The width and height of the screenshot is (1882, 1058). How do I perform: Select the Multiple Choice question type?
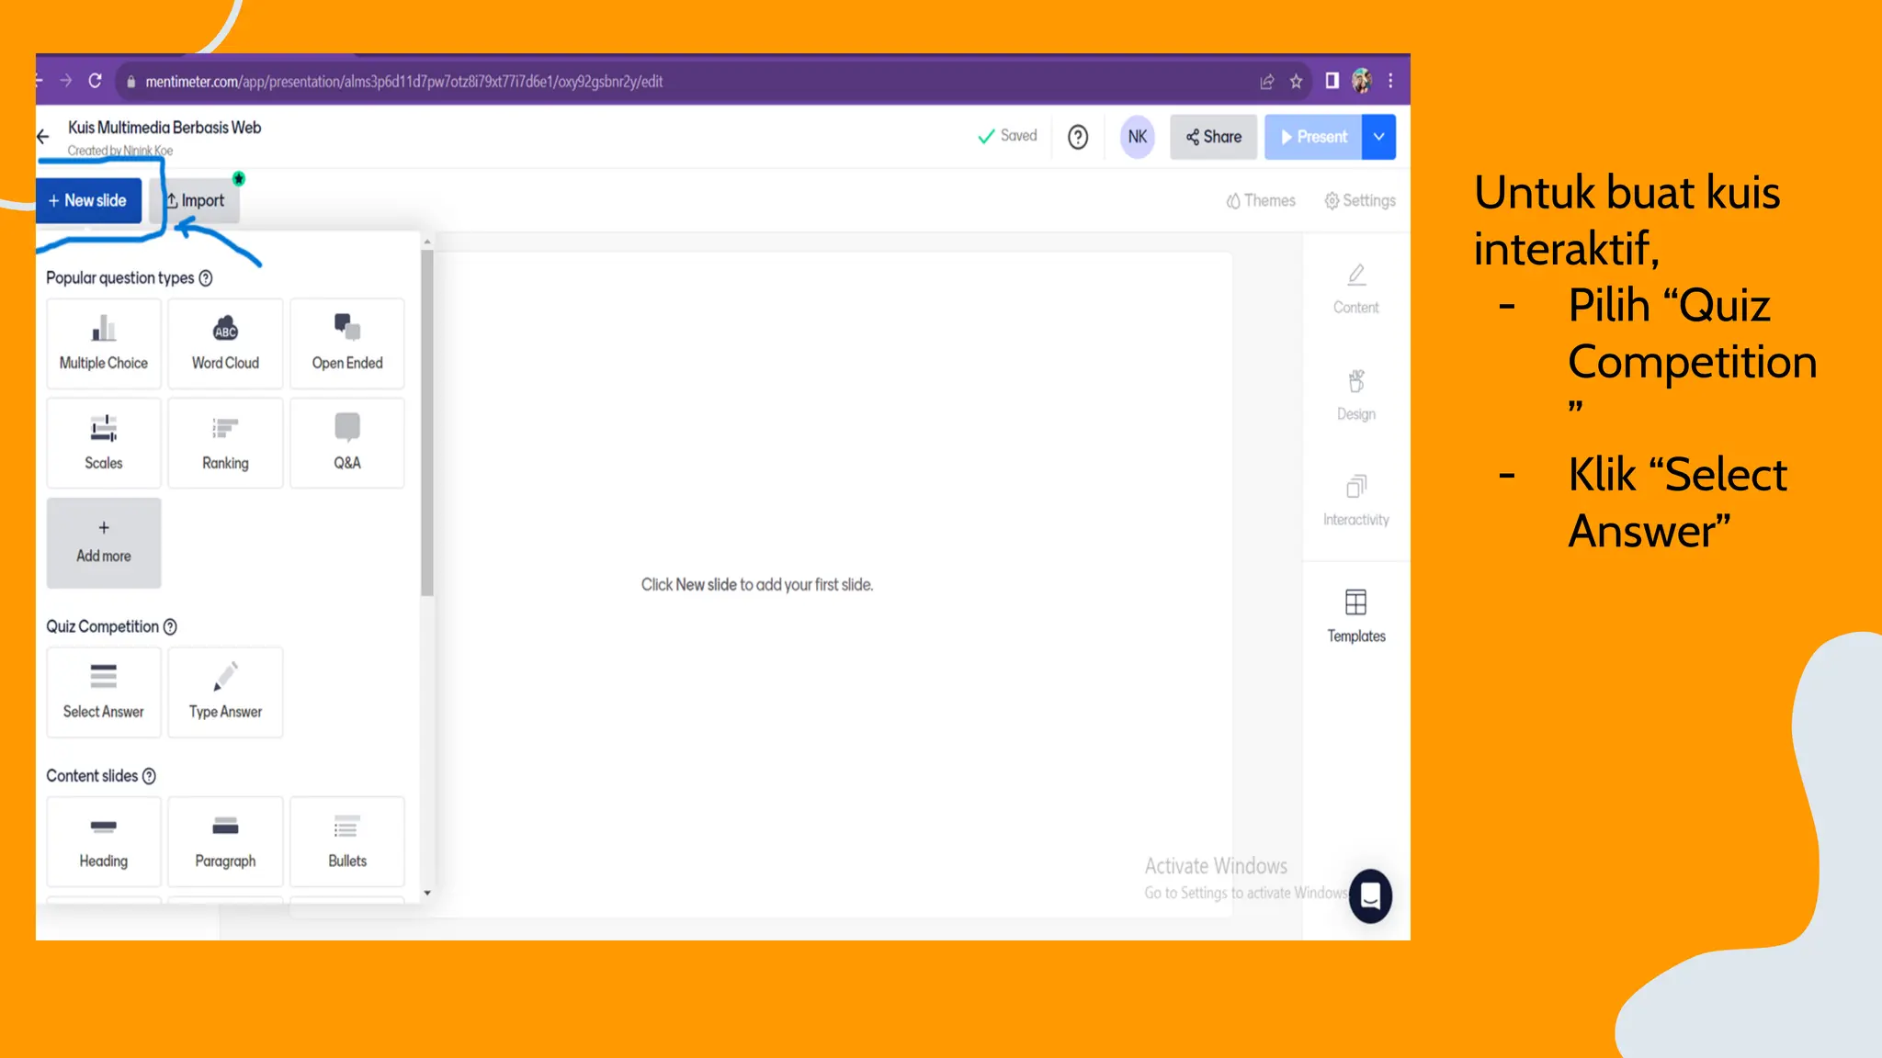pyautogui.click(x=103, y=343)
